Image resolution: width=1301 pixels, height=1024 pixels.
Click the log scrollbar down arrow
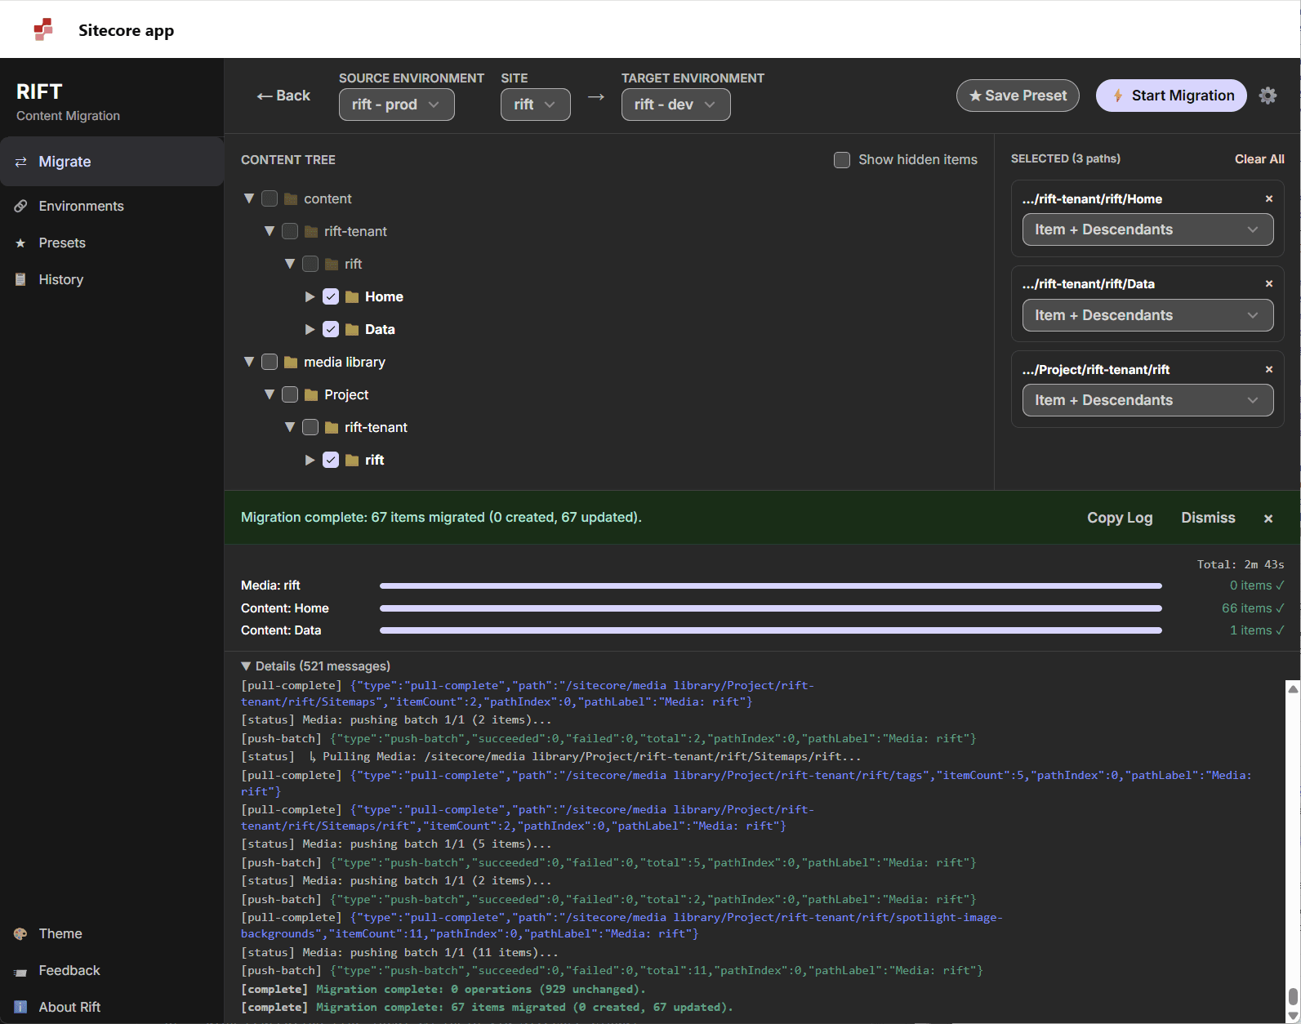(x=1293, y=1016)
